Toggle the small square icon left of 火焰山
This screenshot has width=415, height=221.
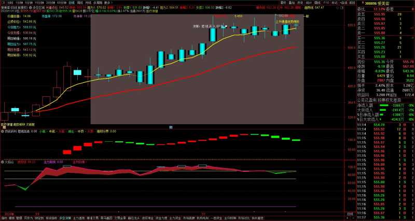[3, 162]
